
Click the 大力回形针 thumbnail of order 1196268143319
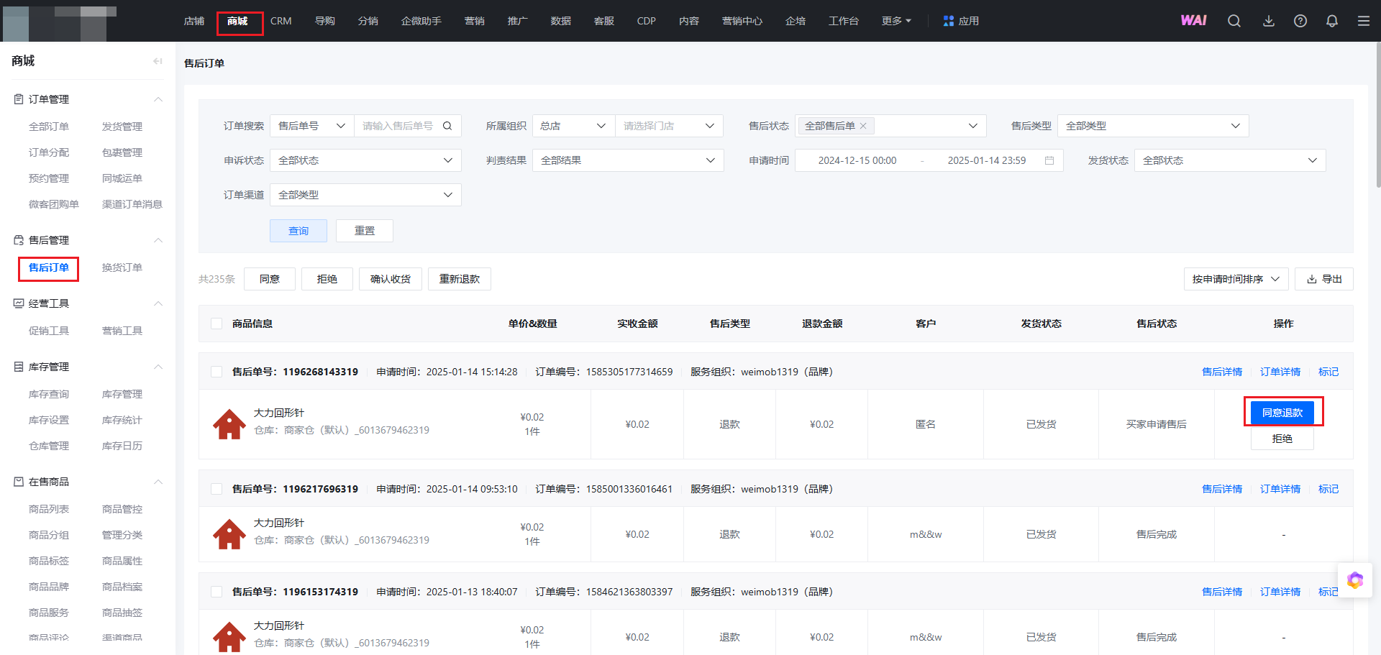point(229,424)
